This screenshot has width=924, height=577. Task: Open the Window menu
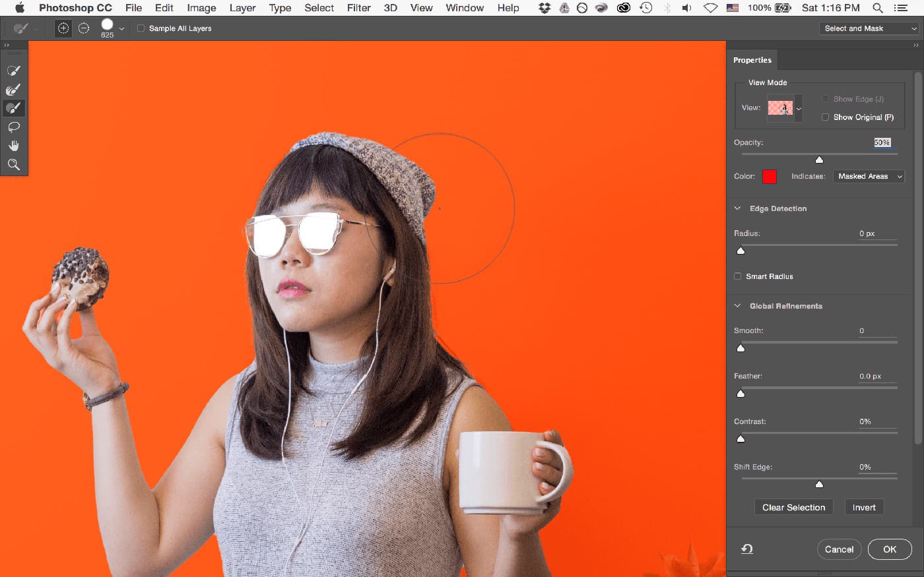pyautogui.click(x=465, y=8)
